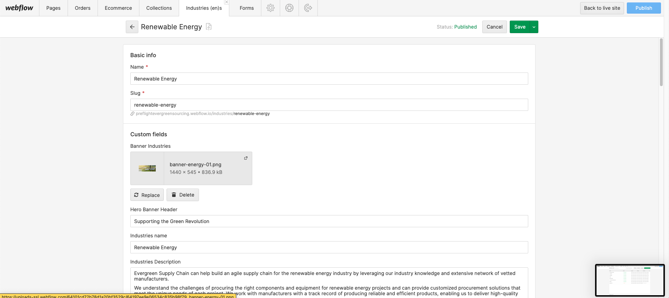This screenshot has height=298, width=669.
Task: Click the Custom fields heading
Action: (149, 134)
